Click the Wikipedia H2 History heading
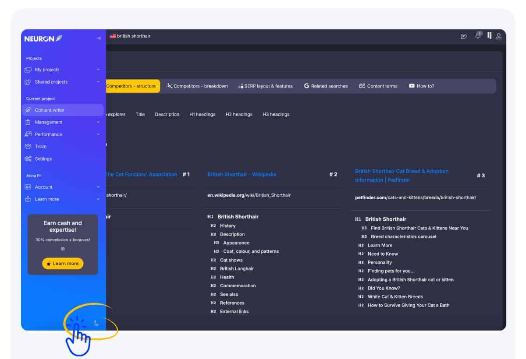The width and height of the screenshot is (526, 359). (x=227, y=226)
